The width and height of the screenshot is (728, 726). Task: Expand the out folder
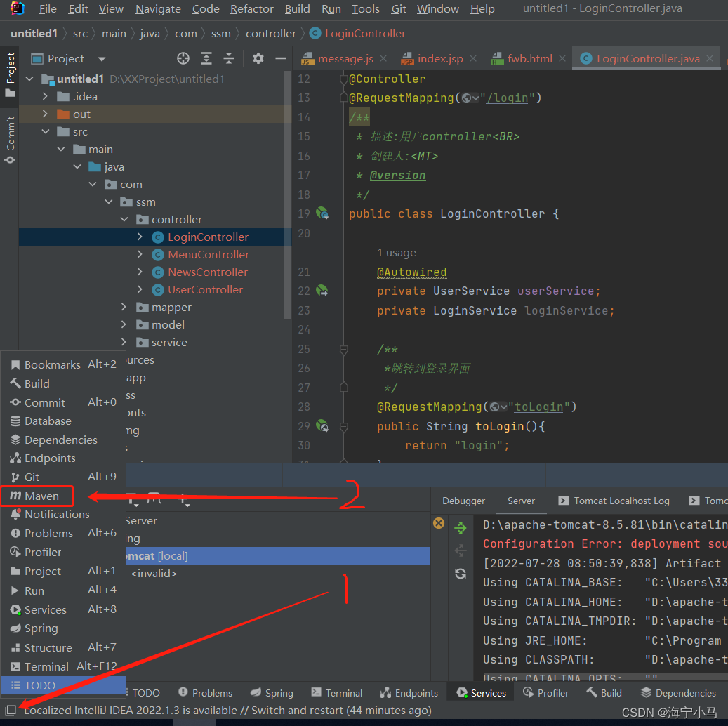(45, 114)
